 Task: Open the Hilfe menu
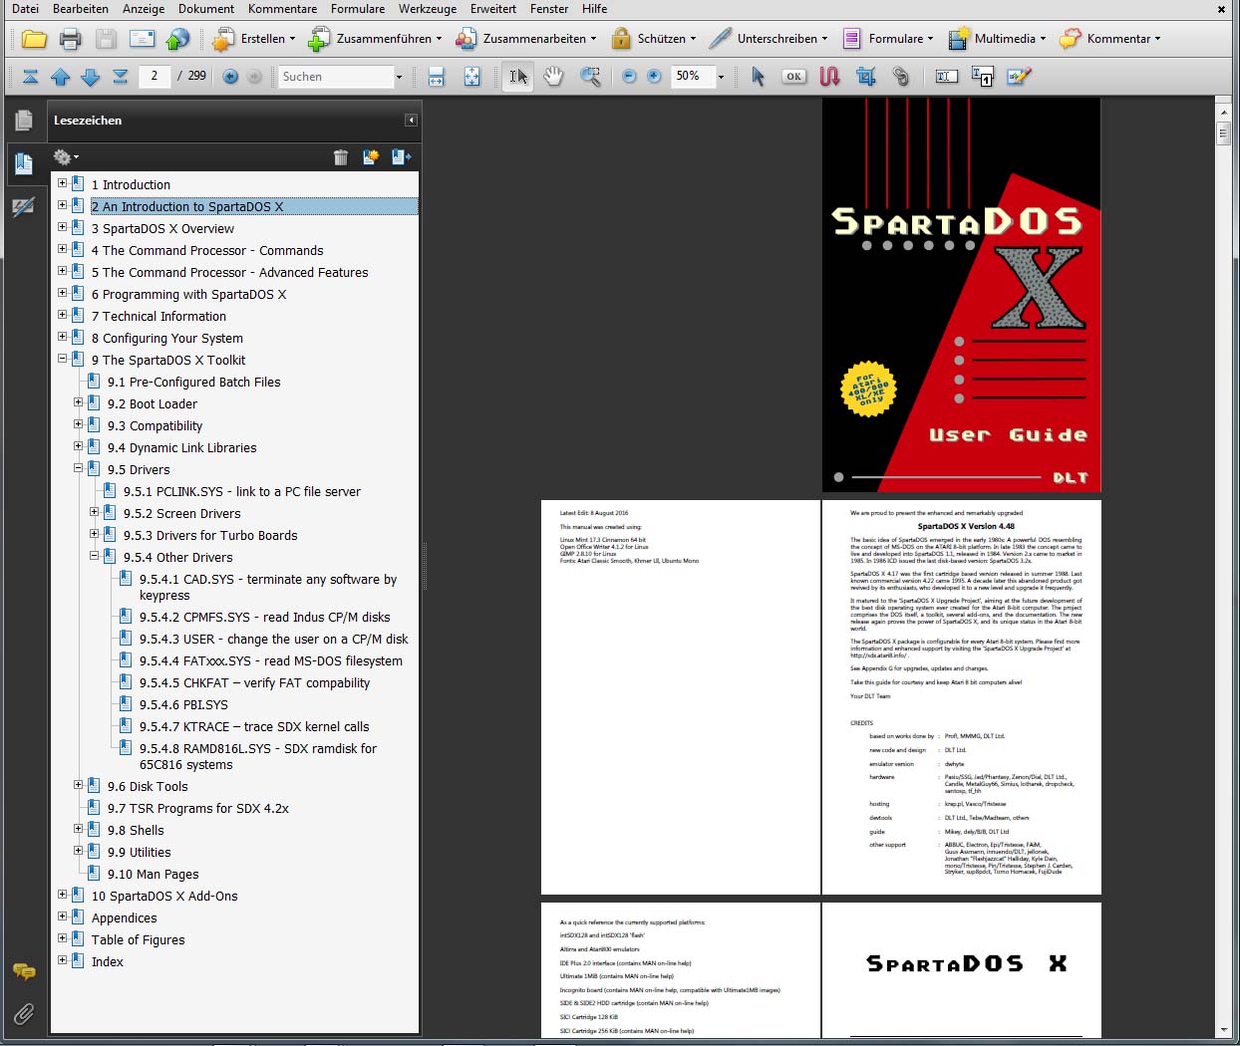[595, 9]
